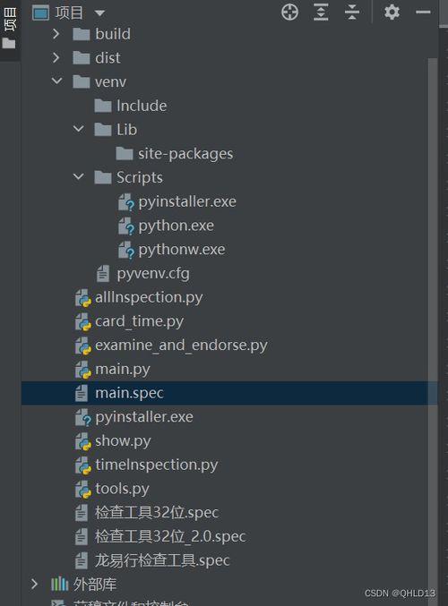The height and width of the screenshot is (606, 448).
Task: Open project panel settings gear
Action: (392, 13)
